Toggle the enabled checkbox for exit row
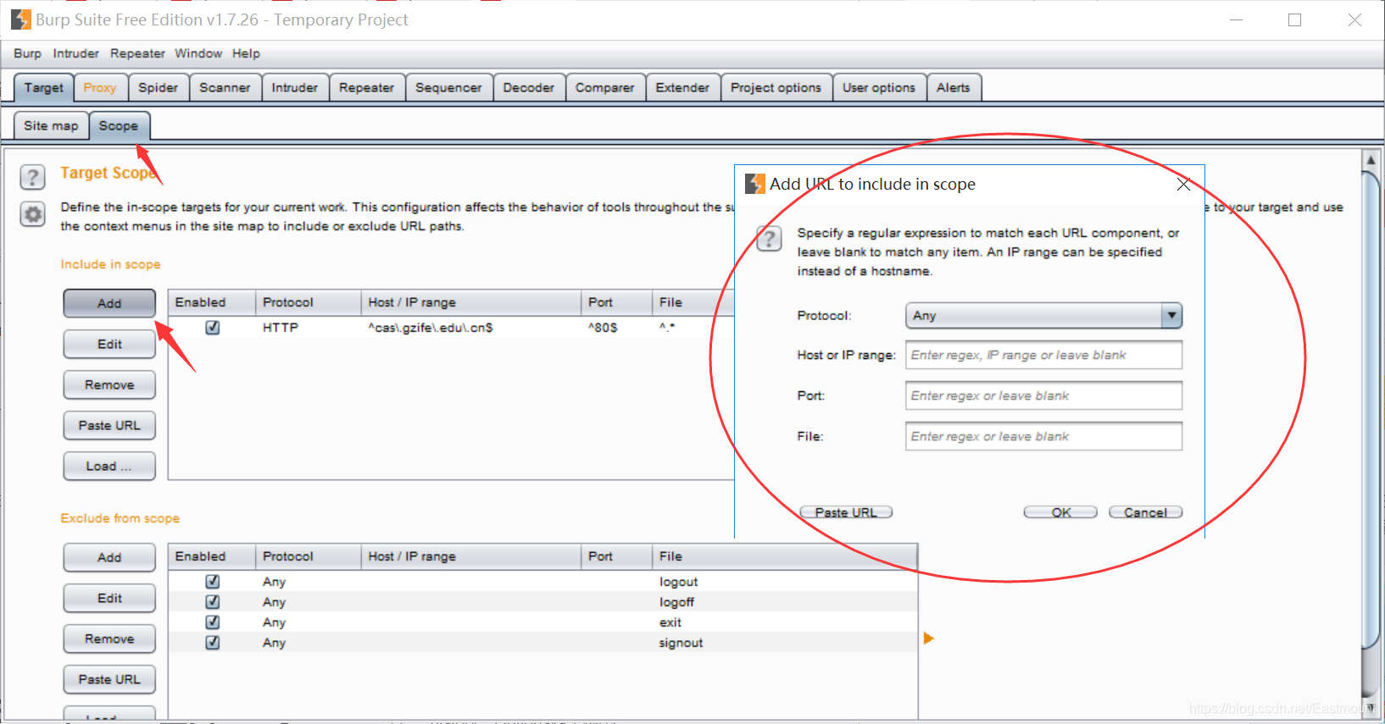 213,622
